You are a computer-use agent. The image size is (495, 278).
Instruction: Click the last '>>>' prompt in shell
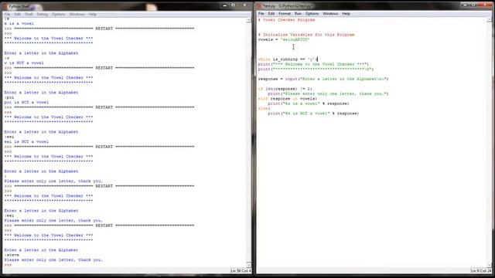(x=8, y=265)
